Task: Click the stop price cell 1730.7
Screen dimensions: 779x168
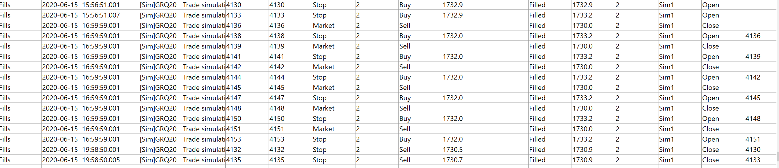Action: 453,160
